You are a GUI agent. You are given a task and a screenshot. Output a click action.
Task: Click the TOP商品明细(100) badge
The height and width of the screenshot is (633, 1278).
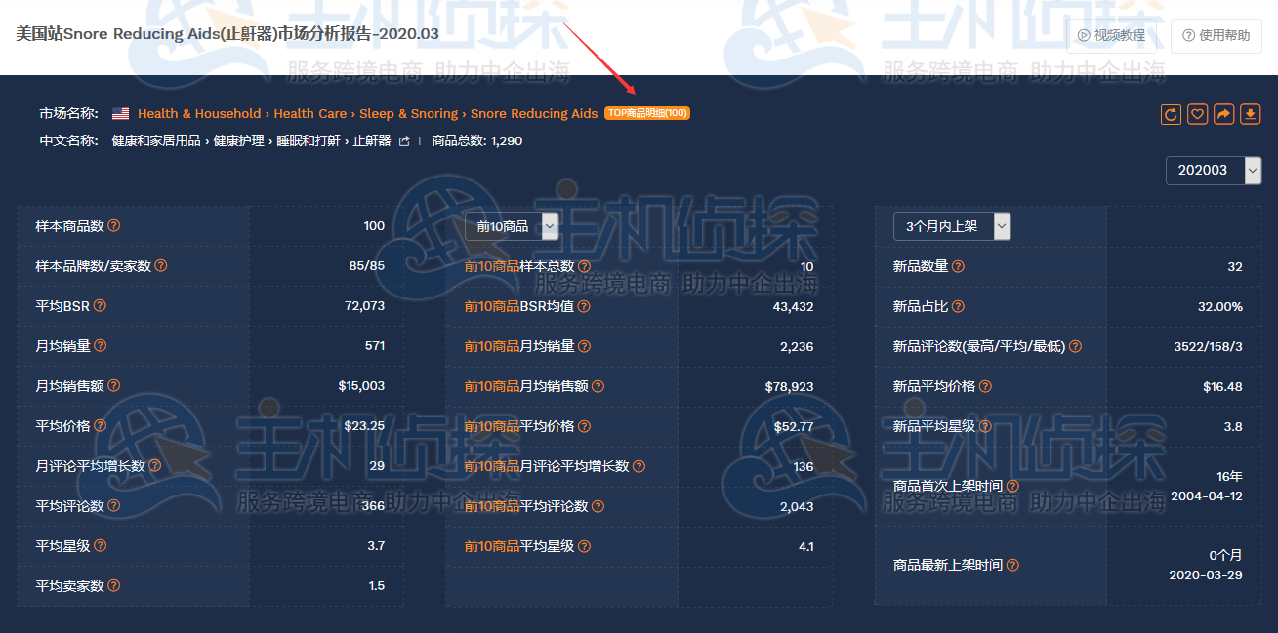click(646, 113)
